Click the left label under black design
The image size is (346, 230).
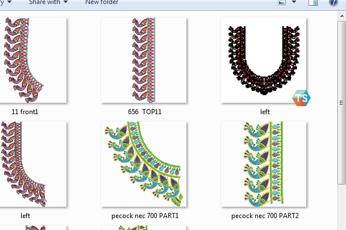(x=265, y=112)
